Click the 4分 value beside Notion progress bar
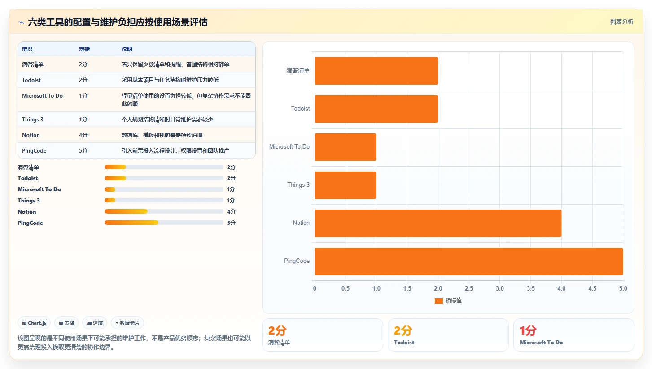The height and width of the screenshot is (369, 652). tap(231, 211)
